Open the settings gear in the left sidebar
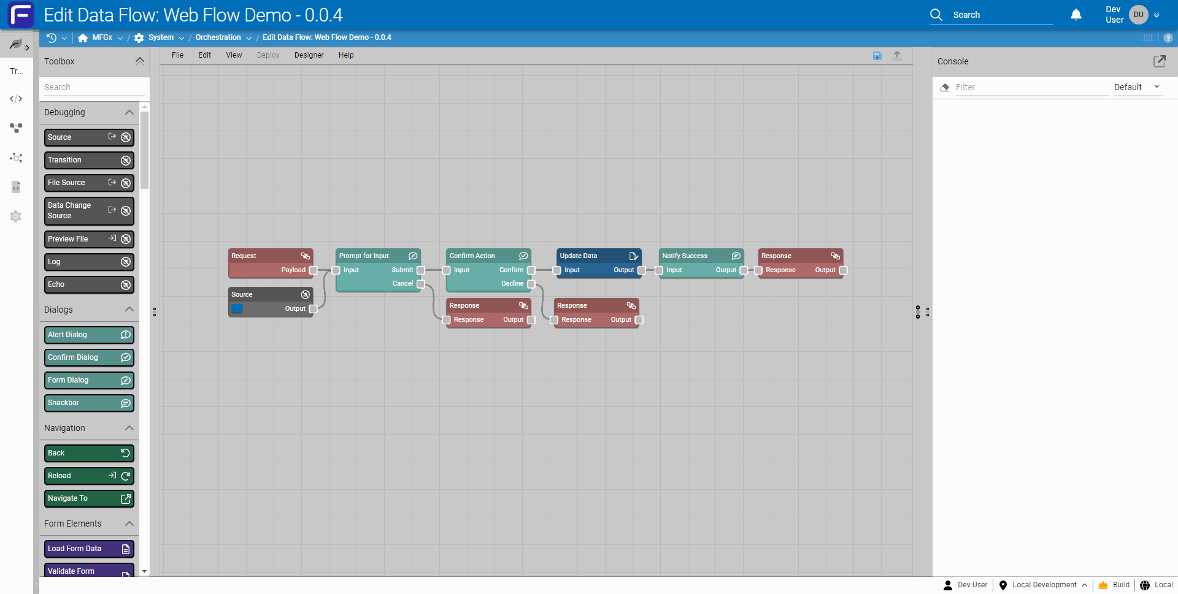This screenshot has width=1178, height=594. point(16,216)
